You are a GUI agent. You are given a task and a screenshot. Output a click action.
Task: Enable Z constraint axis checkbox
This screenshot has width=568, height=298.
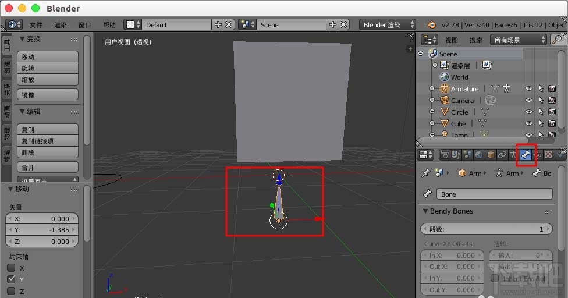[11, 291]
